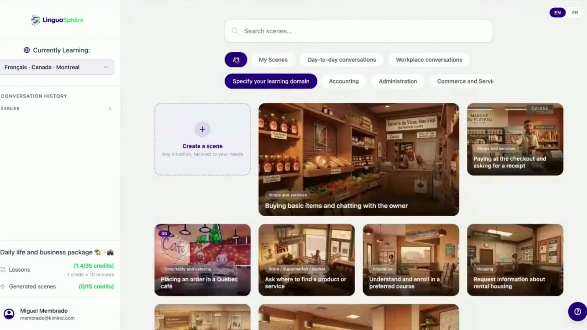This screenshot has width=587, height=330.
Task: Open the help question mark button
Action: (577, 312)
